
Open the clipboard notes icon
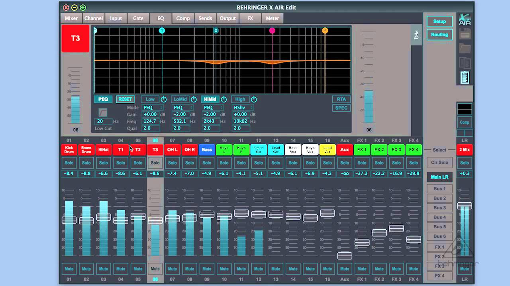464,77
